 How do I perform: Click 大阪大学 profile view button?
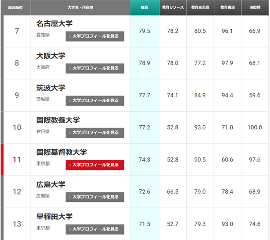tap(95, 68)
